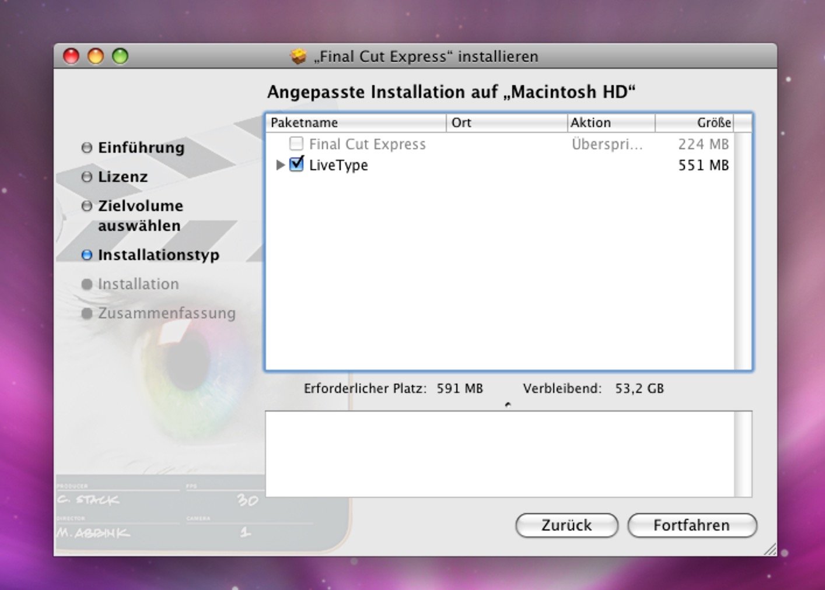Click the Zusammenfassung step bullet
This screenshot has width=825, height=590.
coord(87,313)
